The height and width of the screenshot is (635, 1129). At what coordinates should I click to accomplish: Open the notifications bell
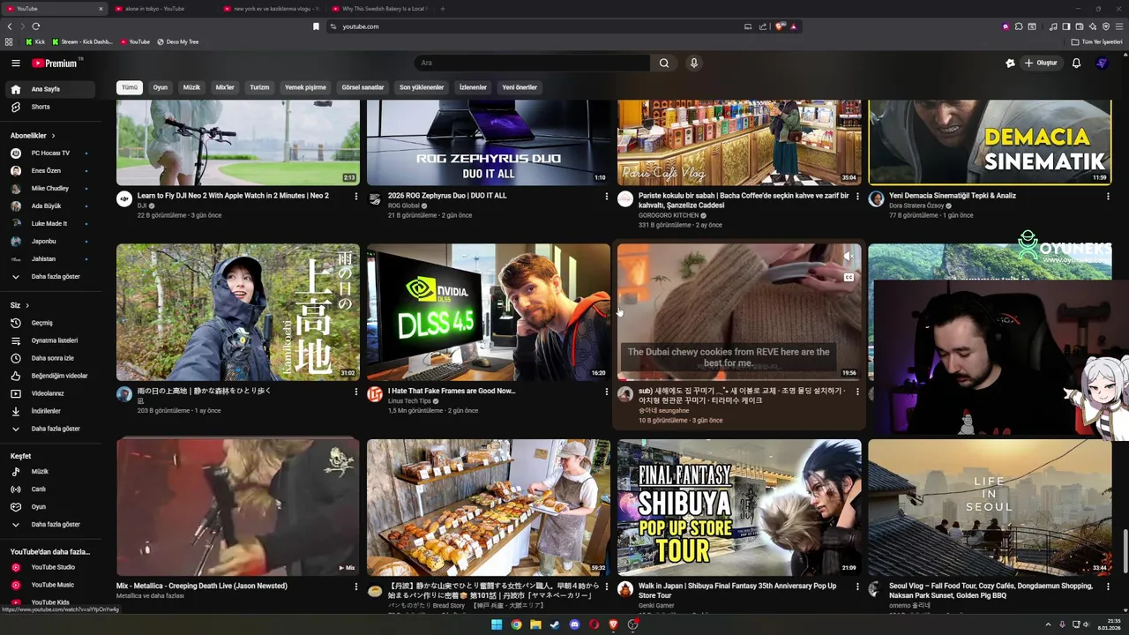[x=1076, y=63]
